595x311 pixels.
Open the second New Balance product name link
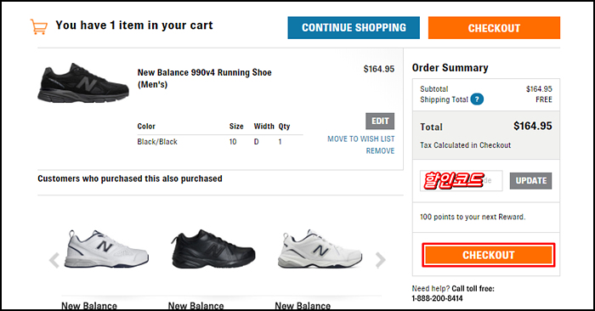[x=195, y=306]
